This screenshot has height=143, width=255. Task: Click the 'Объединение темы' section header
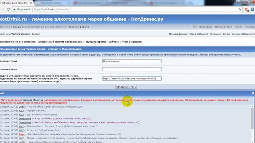click(127, 49)
